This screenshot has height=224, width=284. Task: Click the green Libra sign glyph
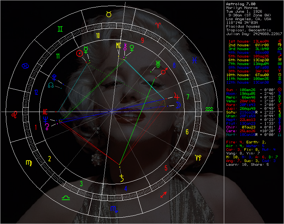point(66,197)
